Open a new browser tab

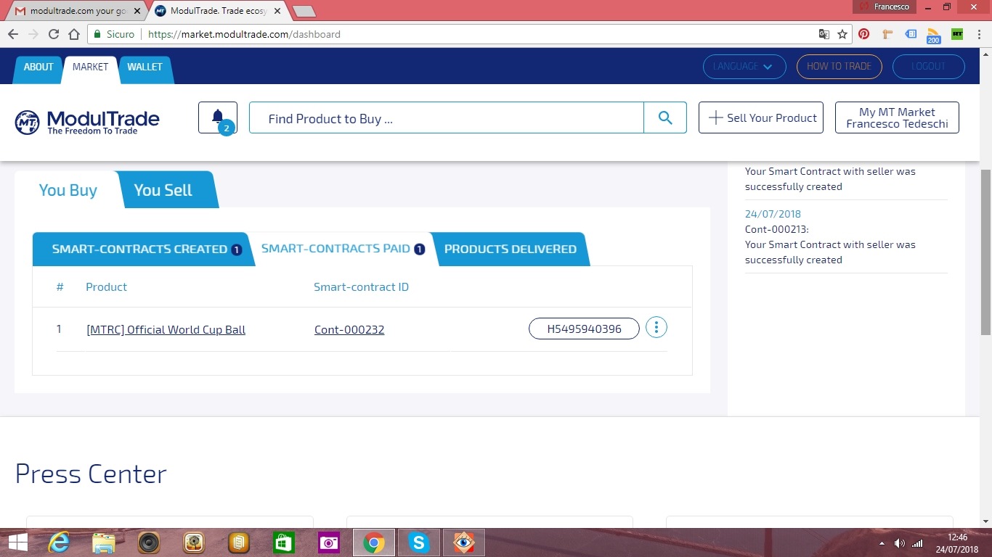click(304, 11)
